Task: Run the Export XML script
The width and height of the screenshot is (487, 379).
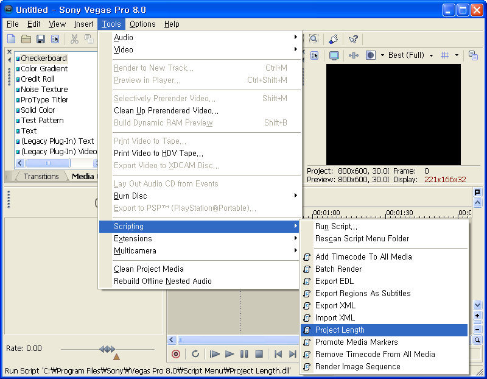Action: click(384, 306)
